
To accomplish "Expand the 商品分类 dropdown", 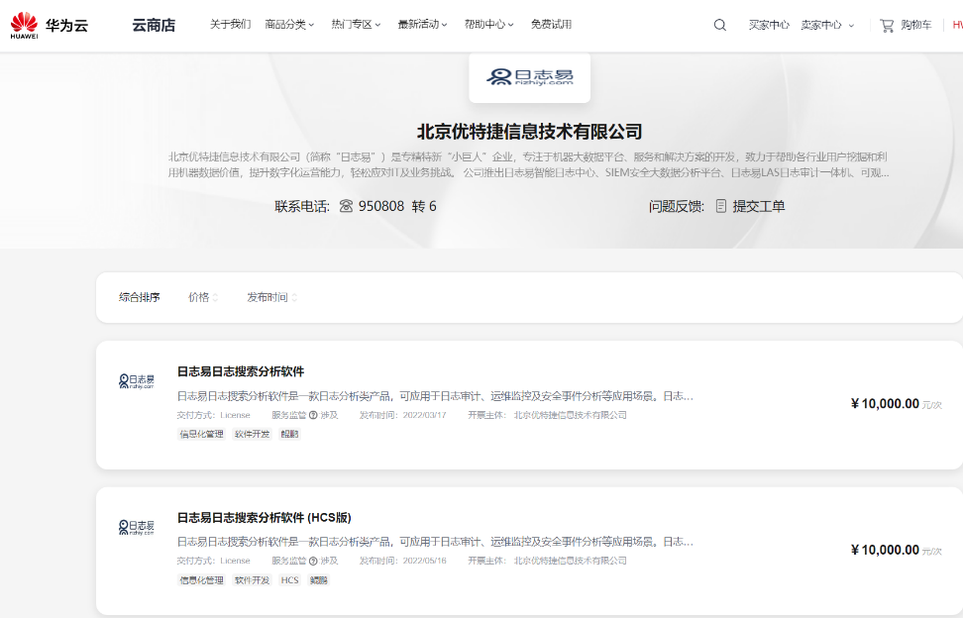I will (289, 25).
